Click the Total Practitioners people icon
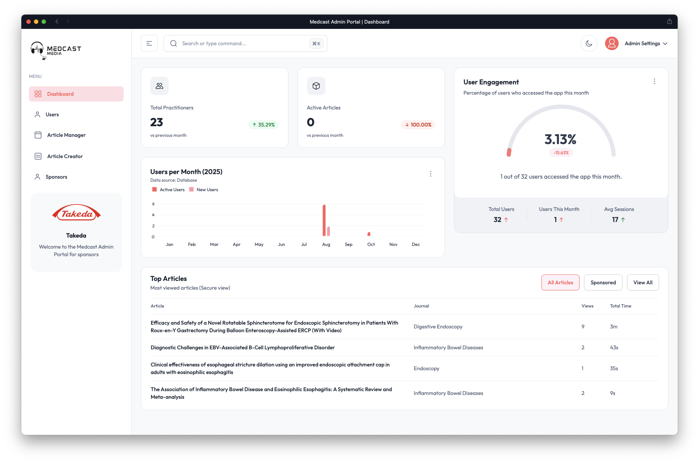Image resolution: width=699 pixels, height=463 pixels. (159, 86)
